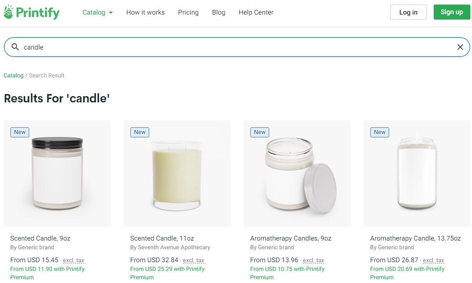Expand the Catalog menu chevron
The height and width of the screenshot is (283, 472).
pos(111,13)
